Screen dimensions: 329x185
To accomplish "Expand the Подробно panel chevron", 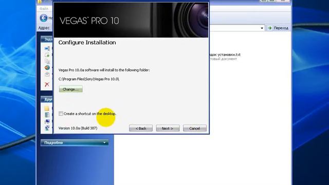I will click(x=104, y=143).
